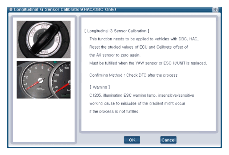
Task: Select the ignition key switch image
Action: (44, 39)
